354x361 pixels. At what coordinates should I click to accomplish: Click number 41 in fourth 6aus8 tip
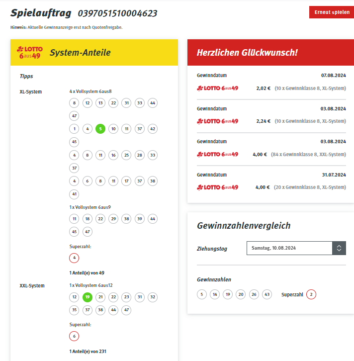coord(74,194)
